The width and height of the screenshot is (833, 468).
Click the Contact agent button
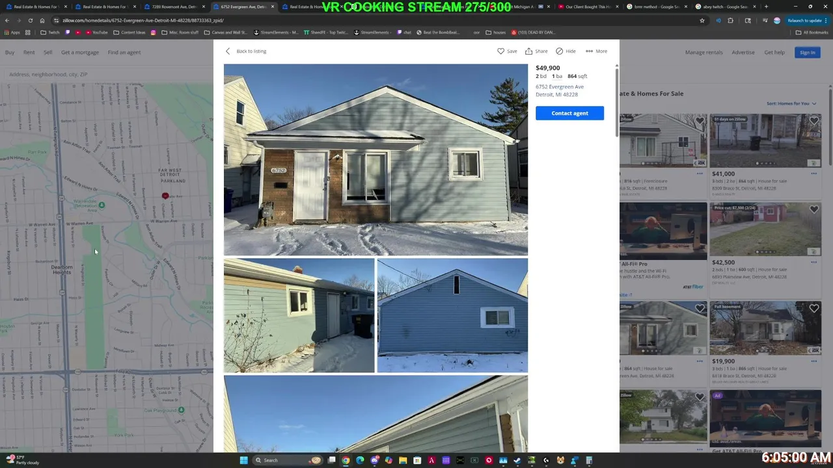[569, 113]
